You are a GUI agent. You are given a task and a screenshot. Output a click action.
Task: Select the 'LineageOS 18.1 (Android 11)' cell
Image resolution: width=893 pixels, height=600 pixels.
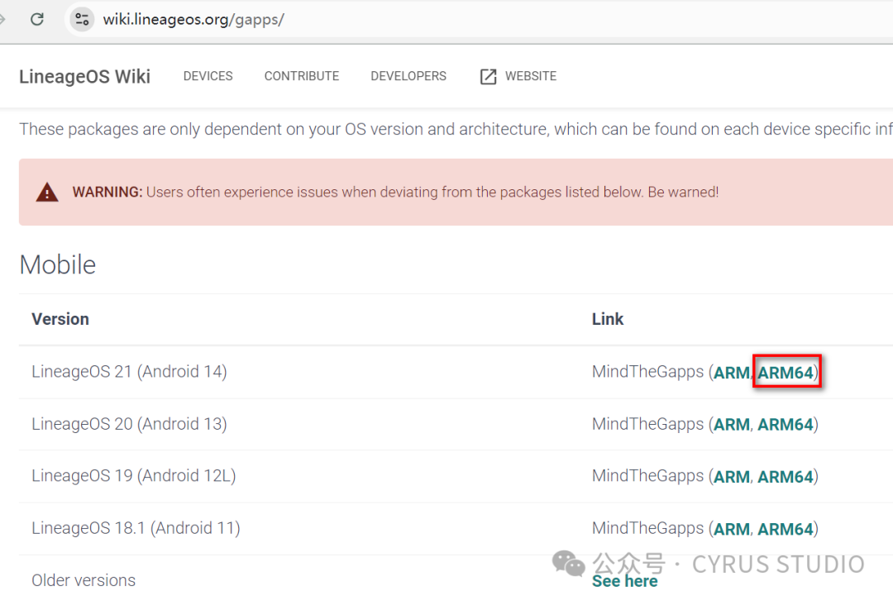[x=136, y=528]
